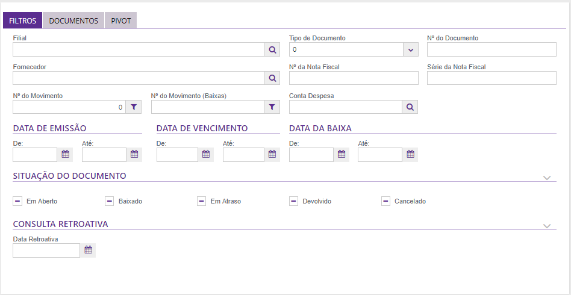Open the Data de Emissão 'Até' calendar

[x=134, y=154]
